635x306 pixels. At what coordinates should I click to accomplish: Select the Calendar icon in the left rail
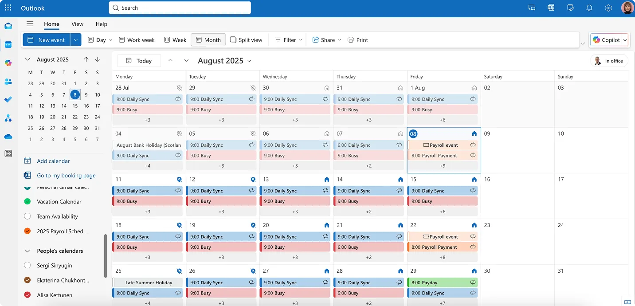coord(8,45)
